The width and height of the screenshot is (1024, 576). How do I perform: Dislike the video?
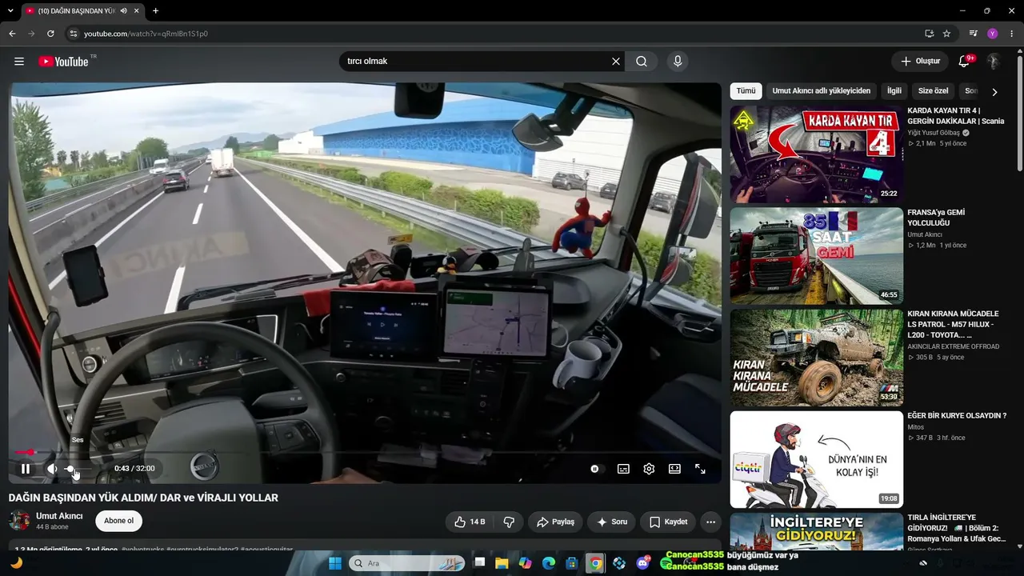click(x=509, y=522)
